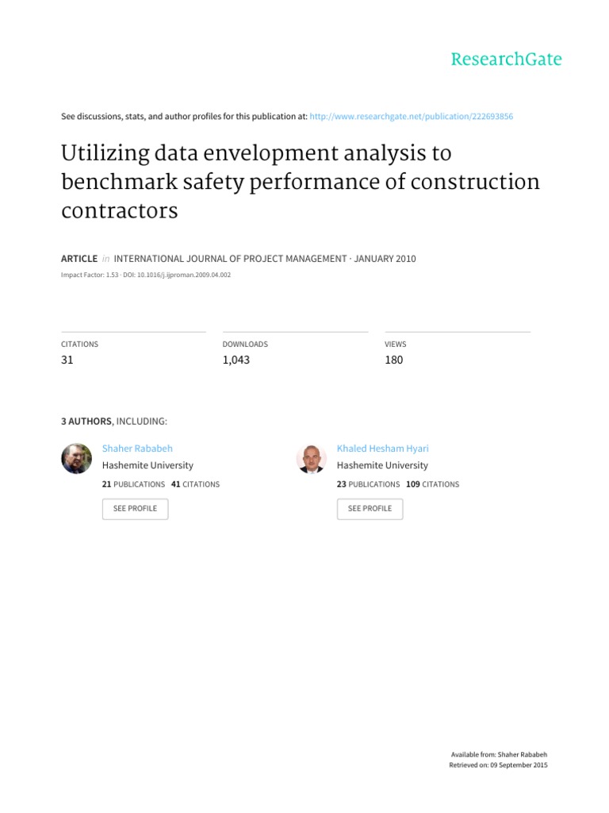Viewport: 609px width, 813px height.
Task: Select the Citations count 31
Action: tap(67, 360)
